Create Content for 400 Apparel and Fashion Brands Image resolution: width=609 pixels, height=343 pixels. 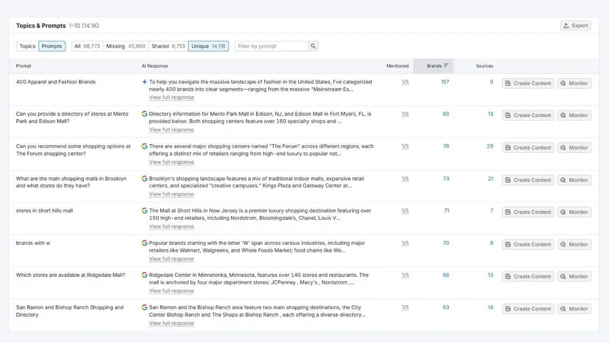[528, 83]
